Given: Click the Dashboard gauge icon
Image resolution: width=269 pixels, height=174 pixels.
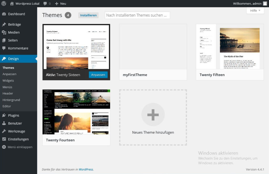Looking at the screenshot, I should pyautogui.click(x=4, y=14).
